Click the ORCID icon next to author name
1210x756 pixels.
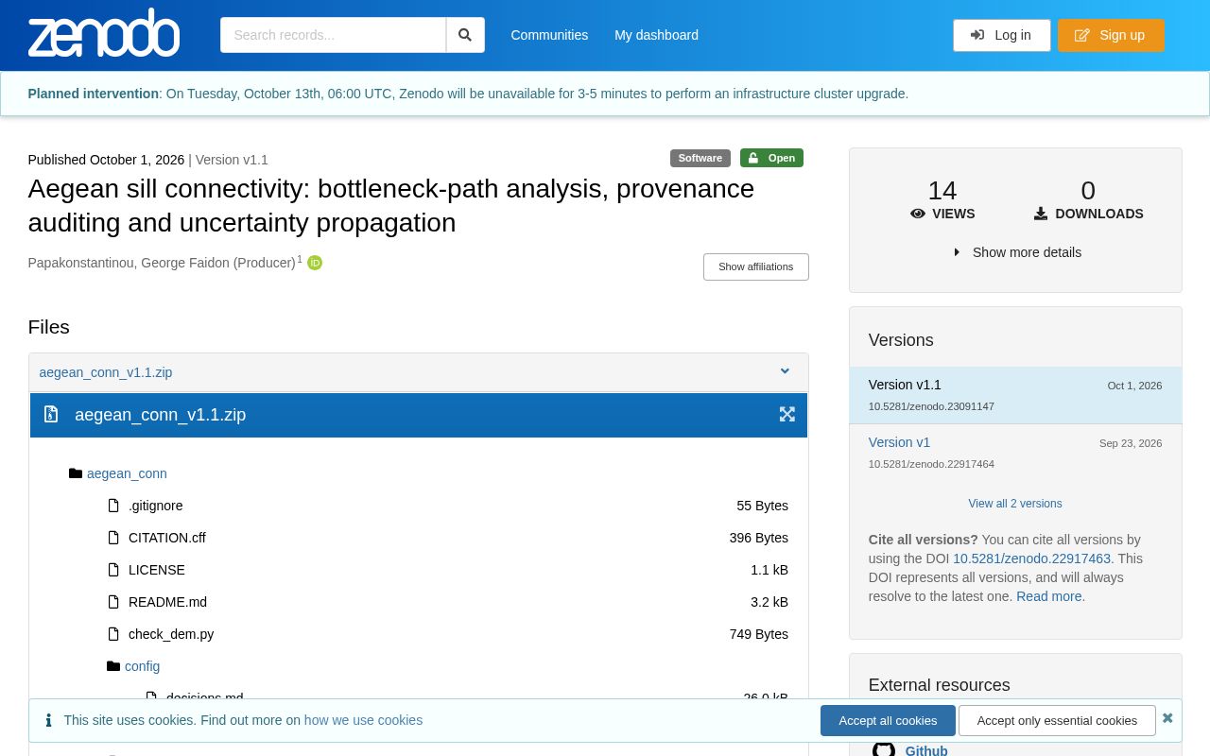click(x=315, y=263)
